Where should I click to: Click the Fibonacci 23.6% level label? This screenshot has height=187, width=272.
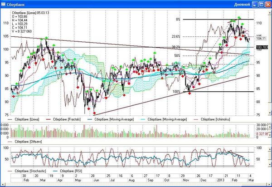pos(176,36)
